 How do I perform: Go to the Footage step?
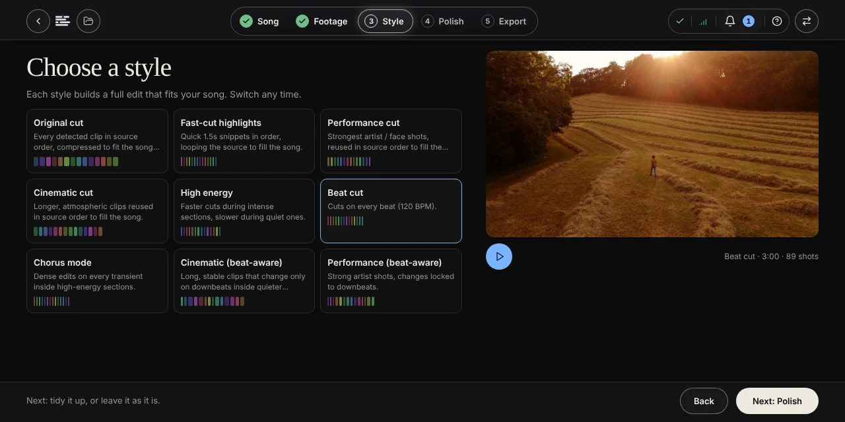click(x=321, y=21)
